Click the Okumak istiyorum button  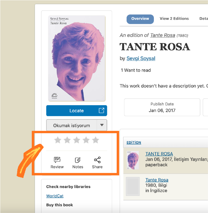[x=72, y=125]
